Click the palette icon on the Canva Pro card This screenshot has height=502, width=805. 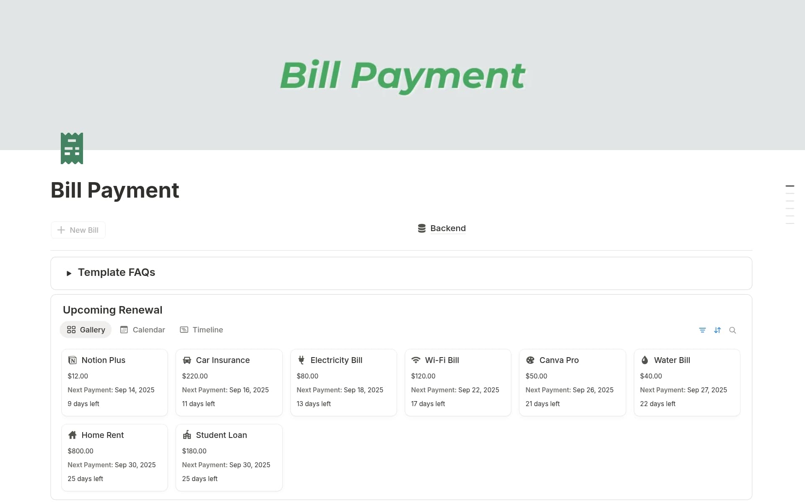coord(530,360)
